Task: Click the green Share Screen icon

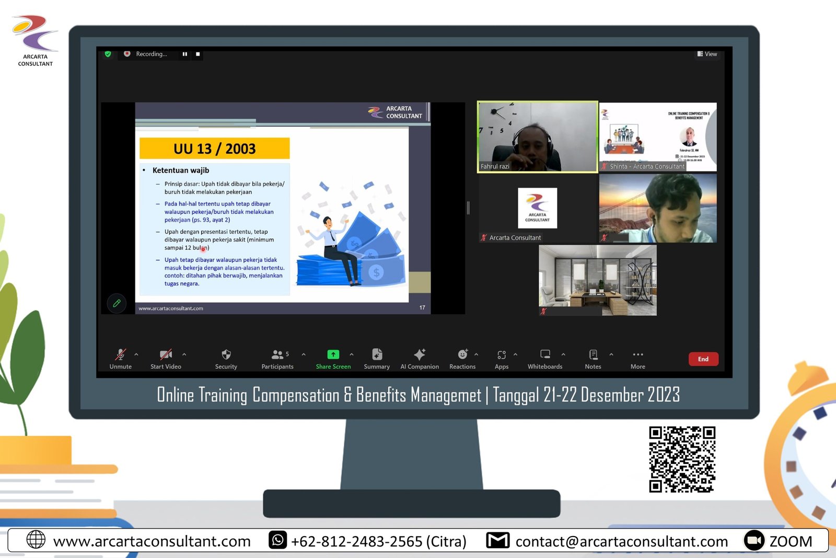Action: click(x=333, y=355)
